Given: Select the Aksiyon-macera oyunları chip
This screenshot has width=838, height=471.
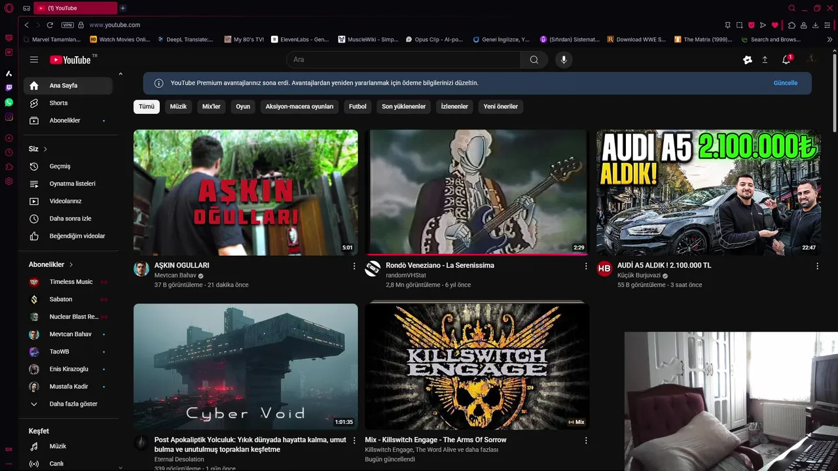Looking at the screenshot, I should click(299, 107).
